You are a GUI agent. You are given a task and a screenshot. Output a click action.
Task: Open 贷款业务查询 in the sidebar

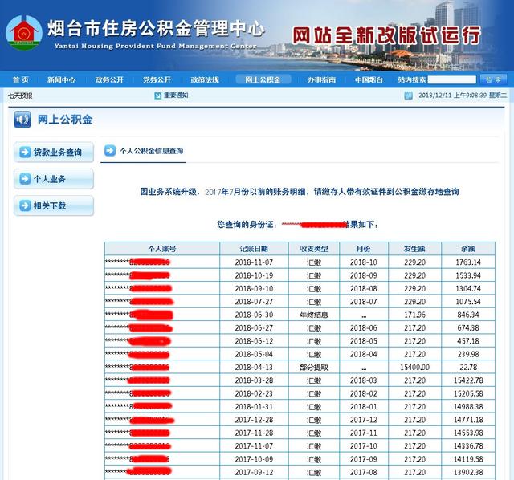pos(54,152)
